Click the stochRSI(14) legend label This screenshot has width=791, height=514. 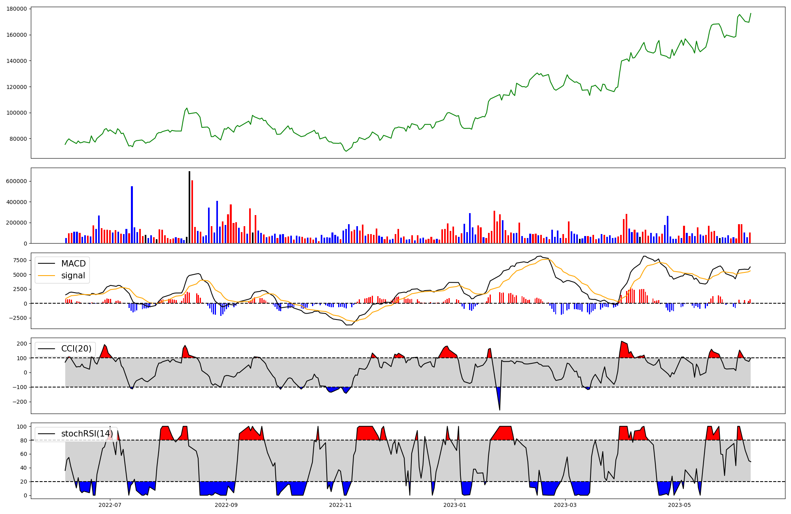87,434
